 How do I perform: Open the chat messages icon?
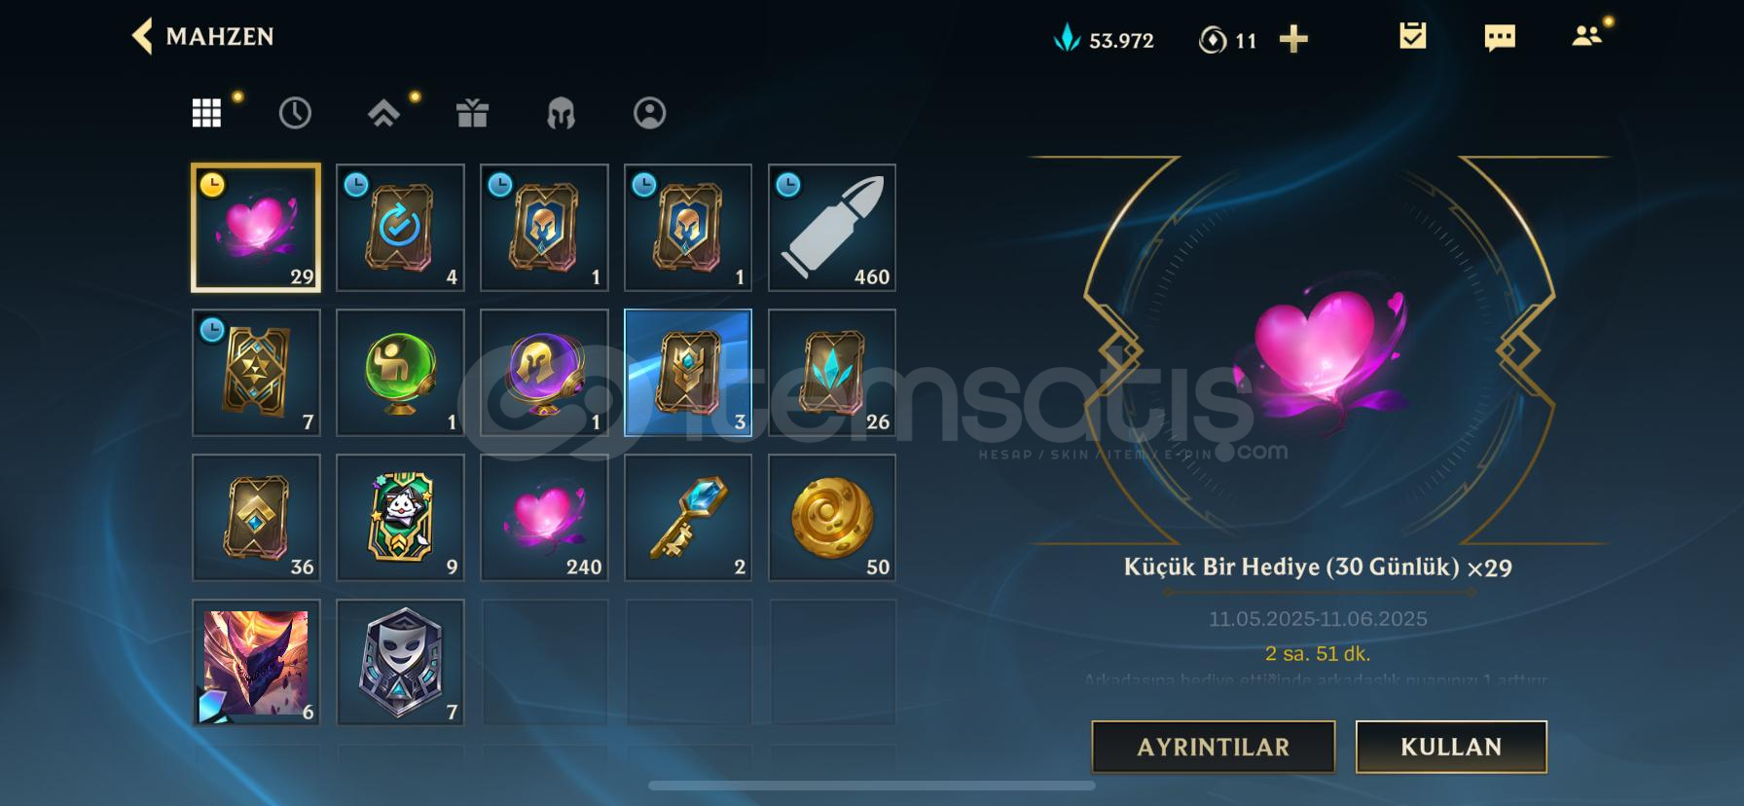1500,38
